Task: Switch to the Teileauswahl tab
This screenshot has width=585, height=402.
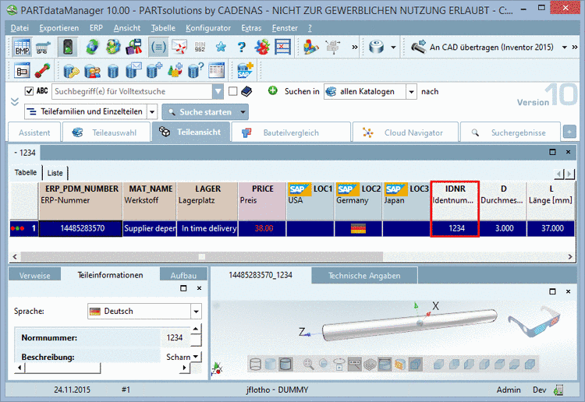Action: (106, 132)
